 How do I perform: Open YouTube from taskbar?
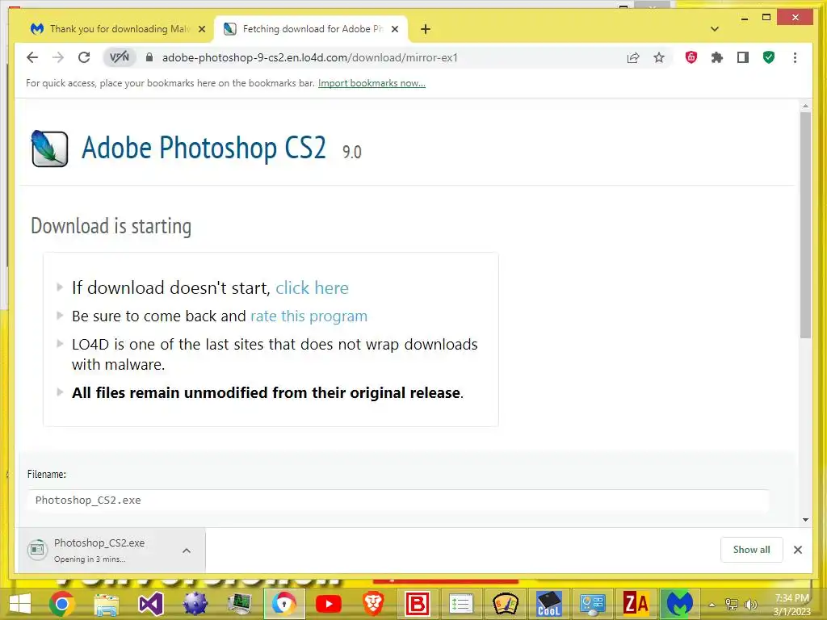(328, 604)
